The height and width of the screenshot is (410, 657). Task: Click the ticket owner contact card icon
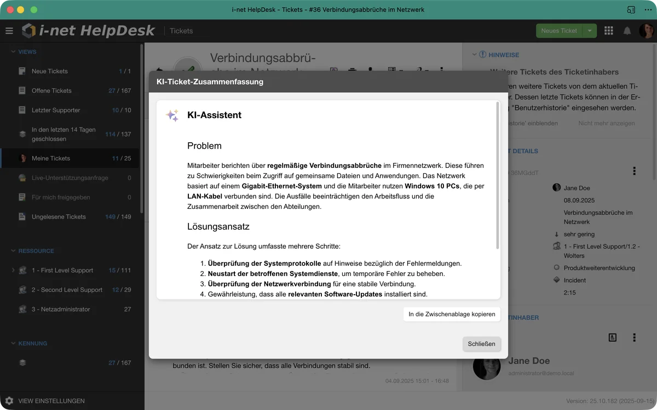point(612,337)
